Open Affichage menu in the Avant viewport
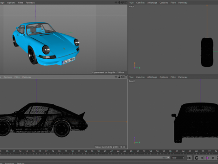This screenshot has width=218, height=164. (152, 77)
